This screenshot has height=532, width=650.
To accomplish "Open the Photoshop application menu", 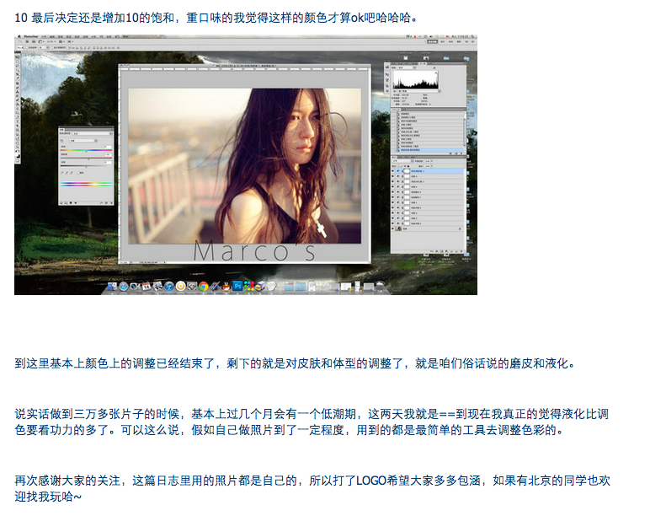I will pyautogui.click(x=31, y=36).
